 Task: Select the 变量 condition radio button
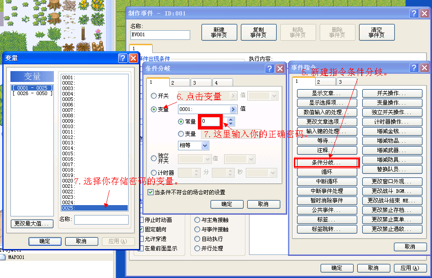tap(154, 110)
